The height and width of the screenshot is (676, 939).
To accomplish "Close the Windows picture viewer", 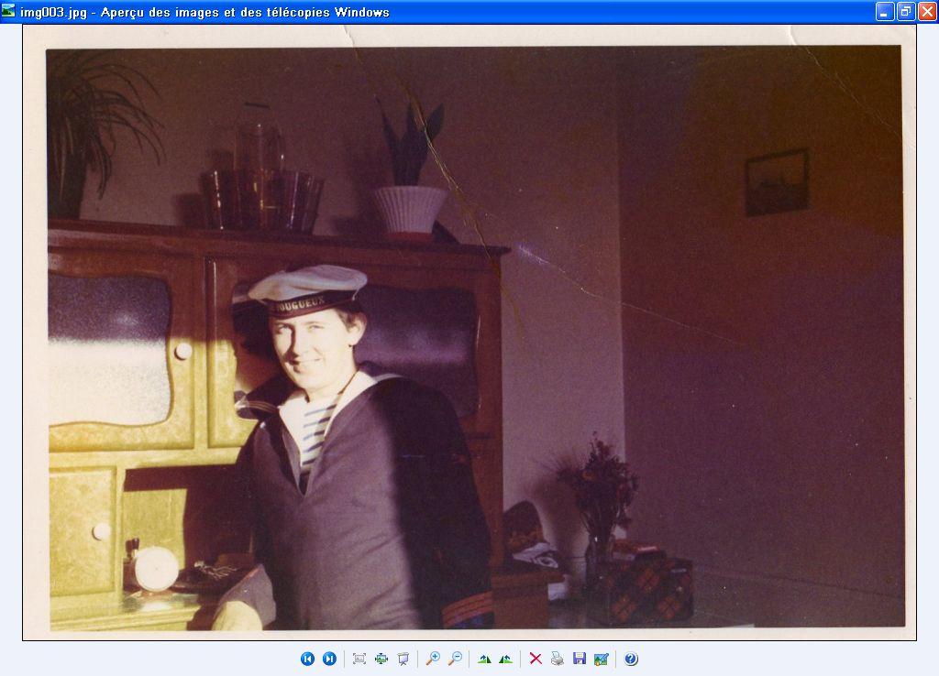I will [927, 12].
